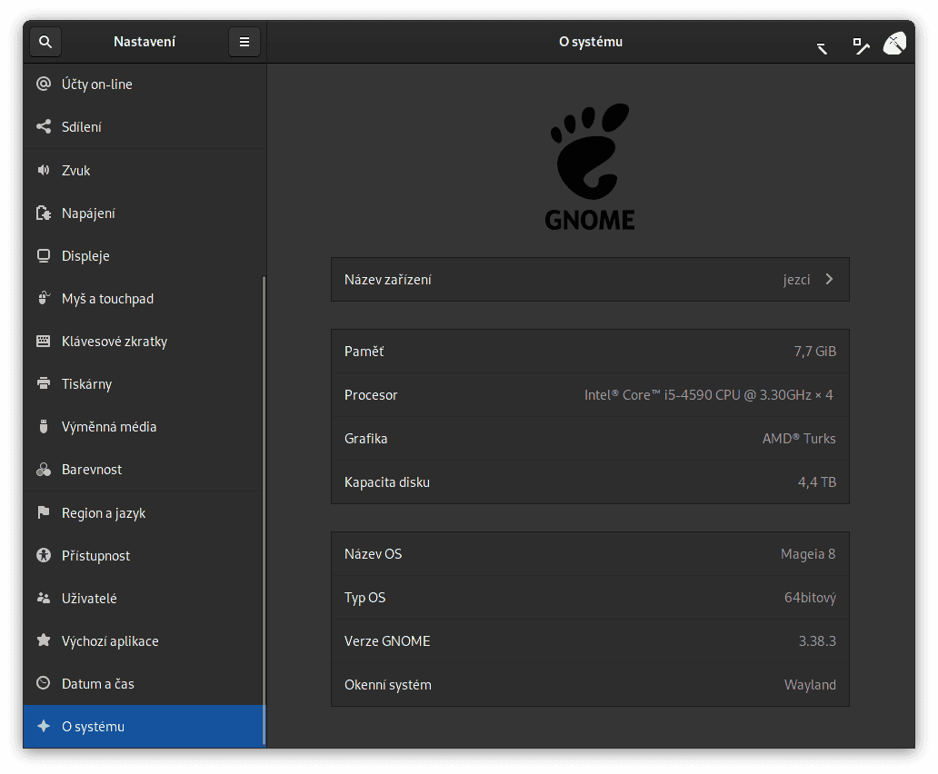Click the Nastavení title in sidebar header

145,42
